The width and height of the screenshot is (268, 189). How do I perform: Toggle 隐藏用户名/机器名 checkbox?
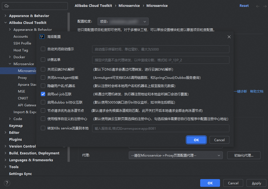pos(43,86)
